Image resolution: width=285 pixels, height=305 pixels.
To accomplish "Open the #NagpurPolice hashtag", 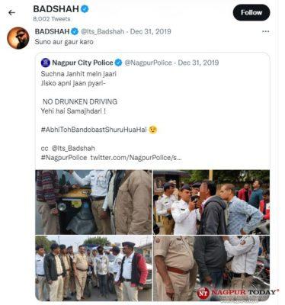I will 64,158.
